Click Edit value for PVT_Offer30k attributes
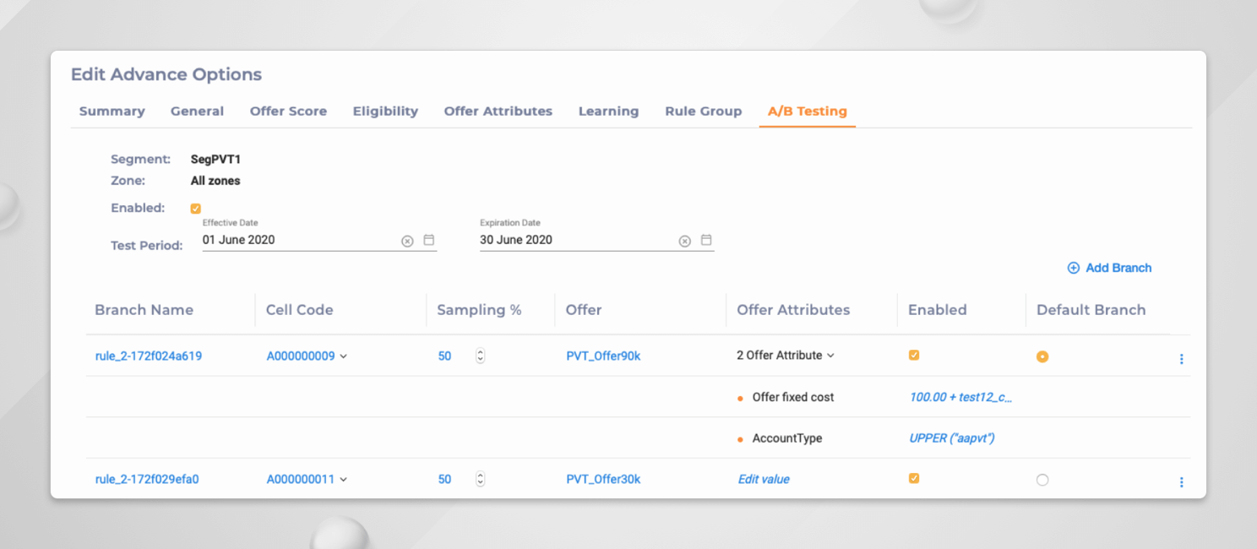This screenshot has width=1257, height=549. click(x=764, y=480)
